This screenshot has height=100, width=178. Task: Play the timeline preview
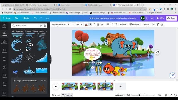click(56, 86)
